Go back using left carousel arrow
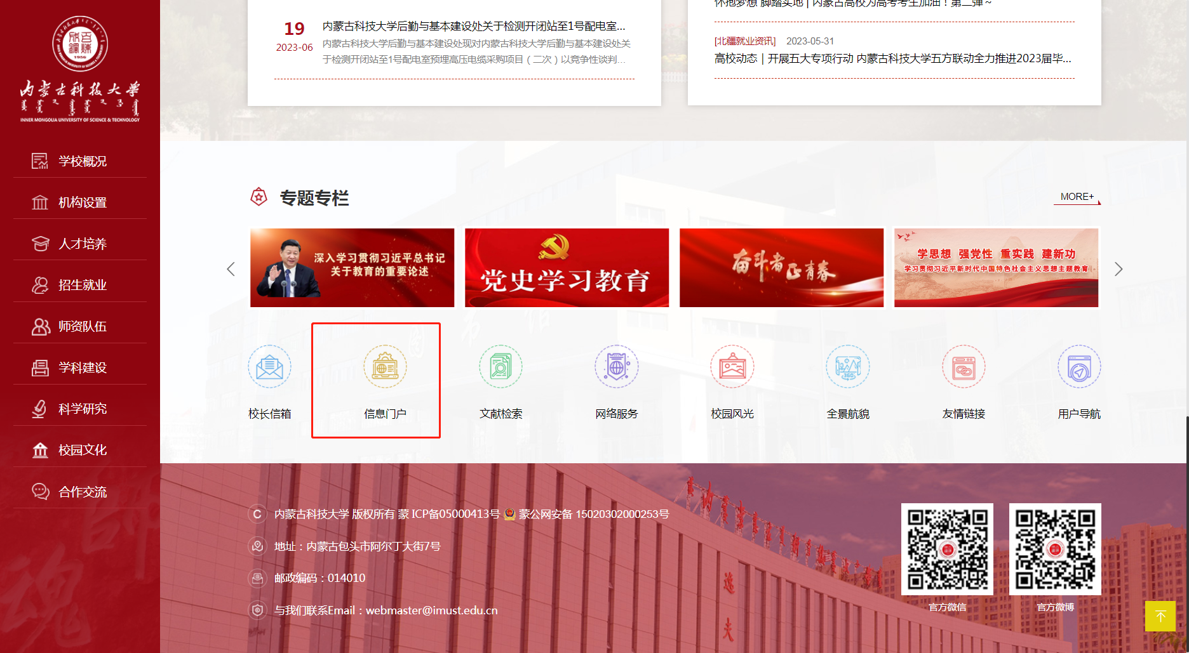Image resolution: width=1189 pixels, height=653 pixels. tap(231, 268)
